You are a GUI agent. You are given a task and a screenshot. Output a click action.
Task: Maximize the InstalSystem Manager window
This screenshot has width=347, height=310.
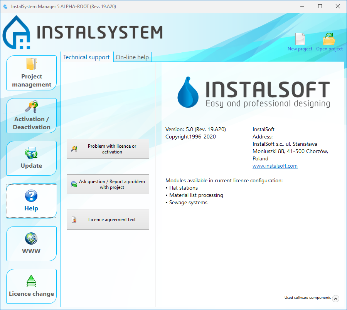(320, 6)
